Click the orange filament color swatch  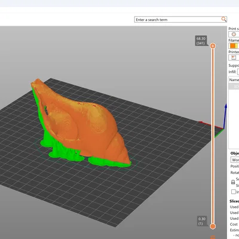pos(232,46)
